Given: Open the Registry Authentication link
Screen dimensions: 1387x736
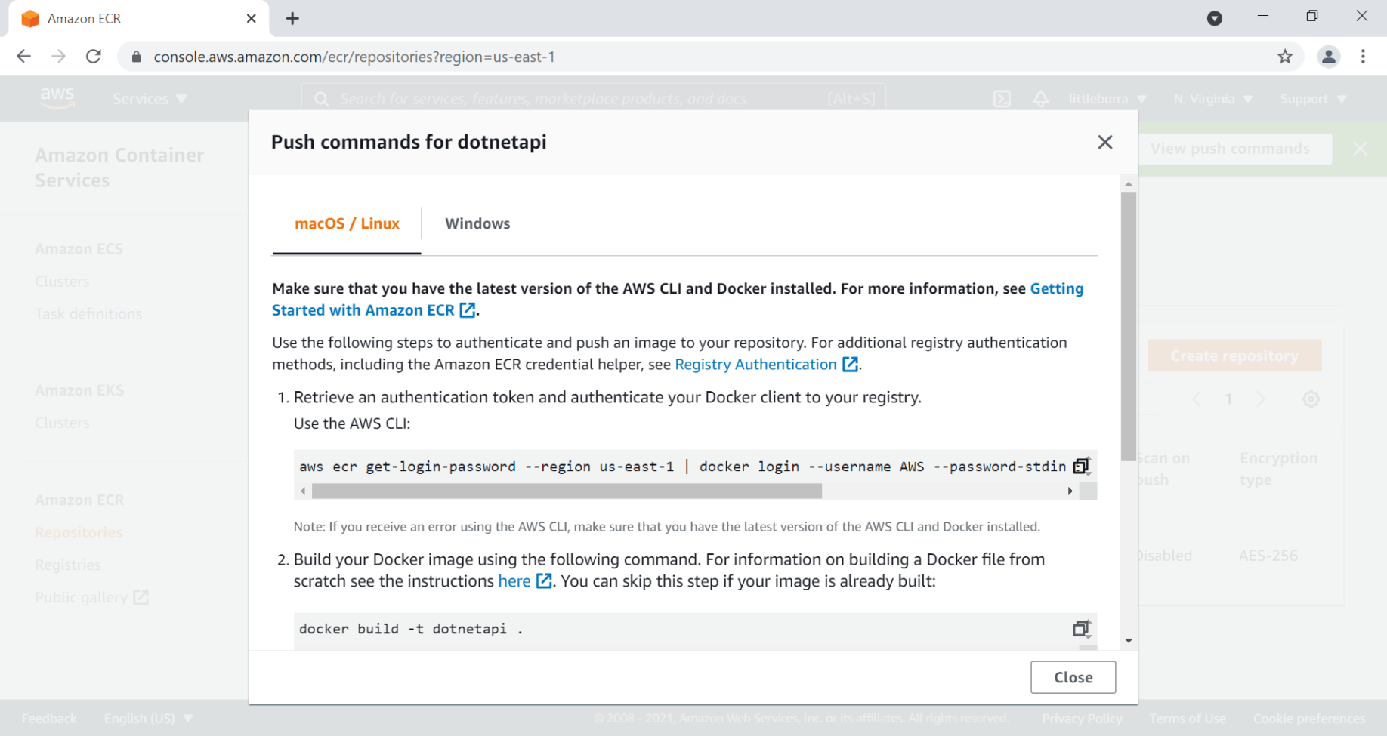Looking at the screenshot, I should 756,365.
